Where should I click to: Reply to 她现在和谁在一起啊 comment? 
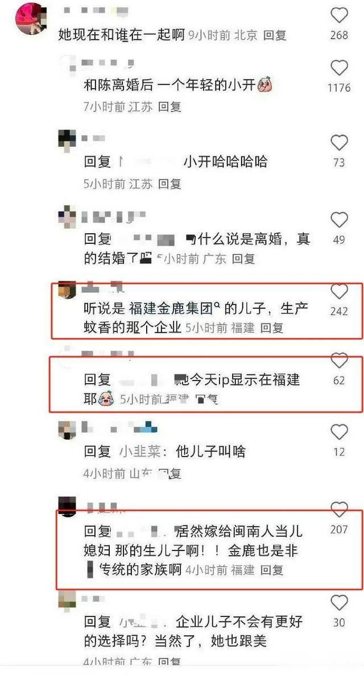tap(275, 35)
